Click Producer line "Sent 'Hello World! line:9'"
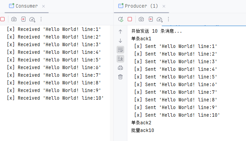The image size is (246, 141). click(x=176, y=107)
